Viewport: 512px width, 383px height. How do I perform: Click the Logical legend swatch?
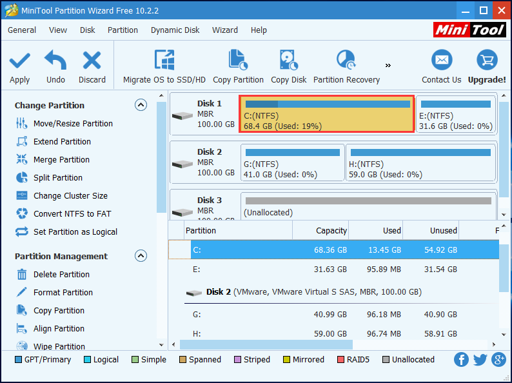[x=87, y=360]
